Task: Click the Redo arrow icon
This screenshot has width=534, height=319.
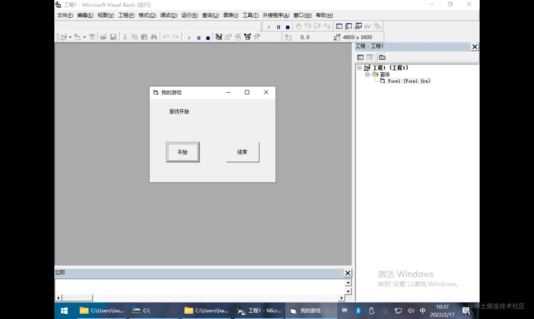Action: tap(176, 37)
